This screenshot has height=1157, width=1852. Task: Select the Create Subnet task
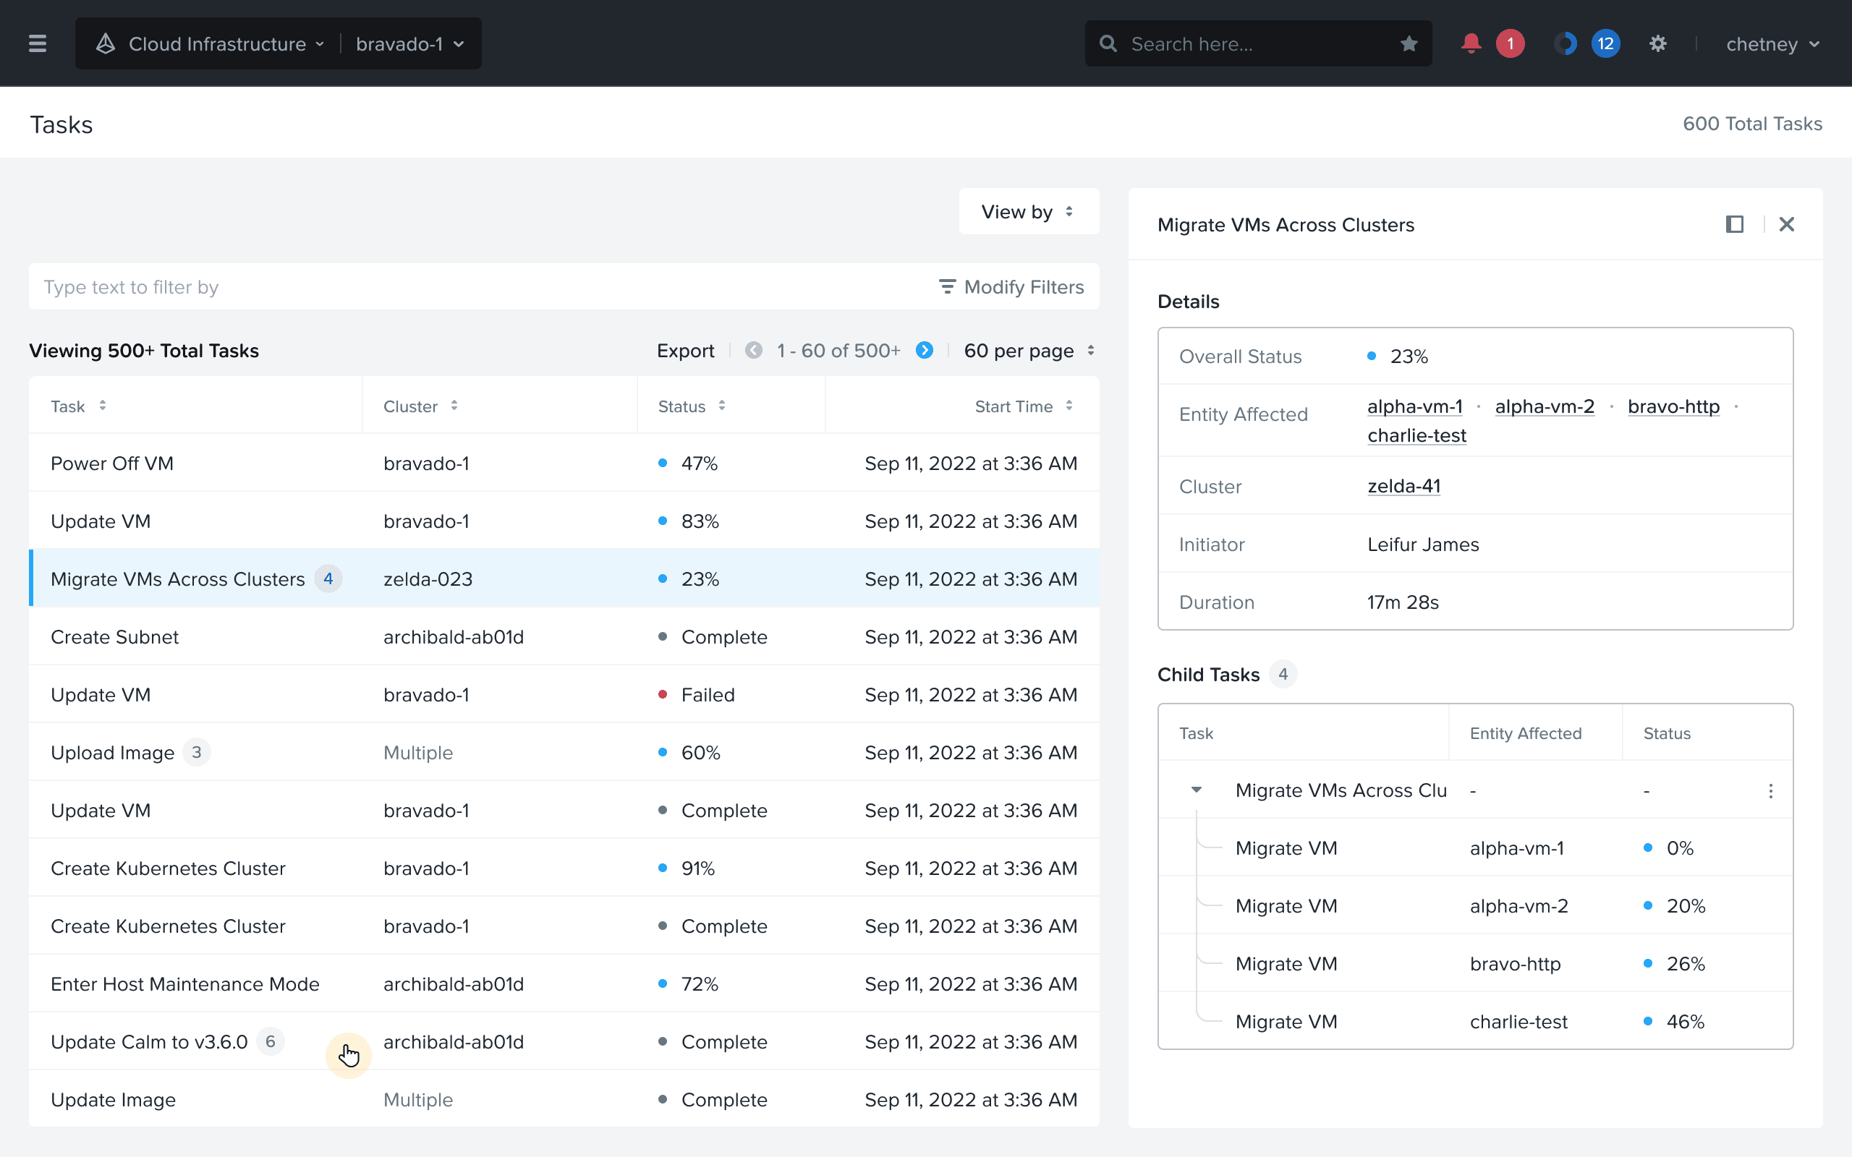coord(114,636)
